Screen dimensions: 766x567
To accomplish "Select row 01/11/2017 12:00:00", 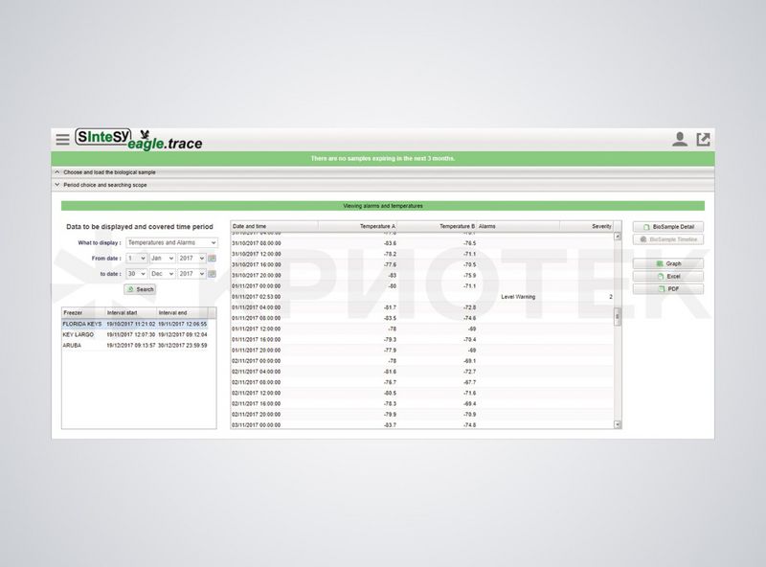I will 422,329.
